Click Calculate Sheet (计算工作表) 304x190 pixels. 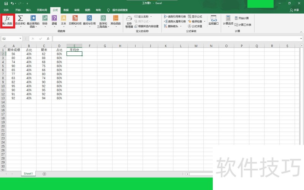tap(243, 25)
